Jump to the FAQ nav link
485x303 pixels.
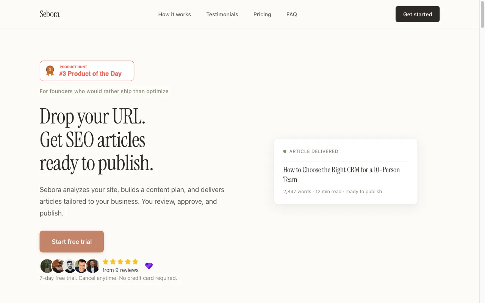(292, 14)
